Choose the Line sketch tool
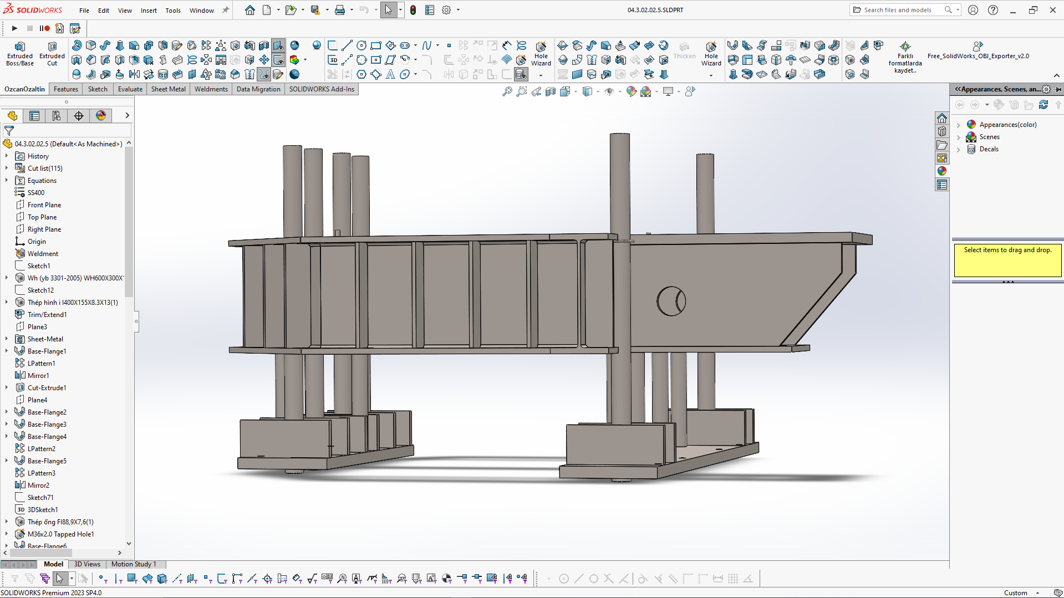The image size is (1064, 598). [347, 45]
